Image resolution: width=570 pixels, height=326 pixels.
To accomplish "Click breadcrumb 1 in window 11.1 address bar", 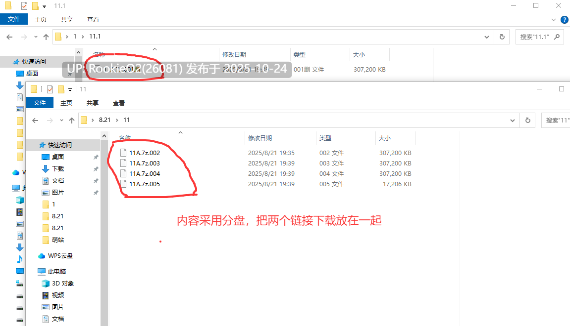I will pos(75,37).
